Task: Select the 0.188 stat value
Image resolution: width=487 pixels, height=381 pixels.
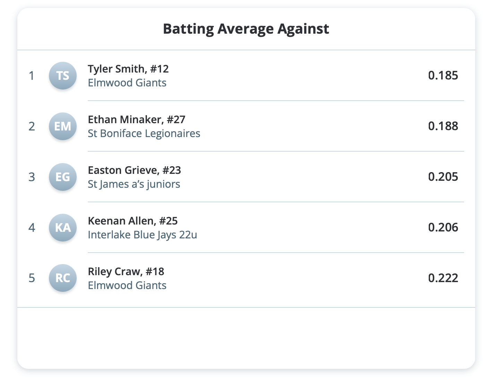Action: click(443, 126)
